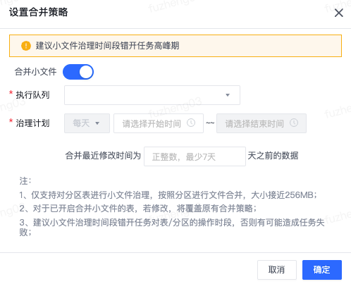Click clock icon in 请选择开始时间 field

(x=191, y=123)
